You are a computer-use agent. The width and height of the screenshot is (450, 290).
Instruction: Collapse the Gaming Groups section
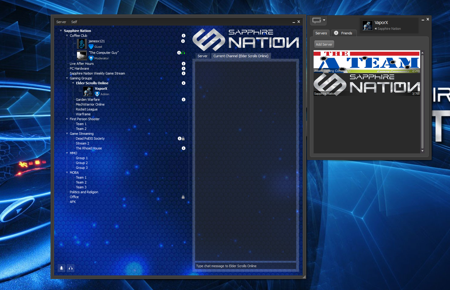click(67, 78)
